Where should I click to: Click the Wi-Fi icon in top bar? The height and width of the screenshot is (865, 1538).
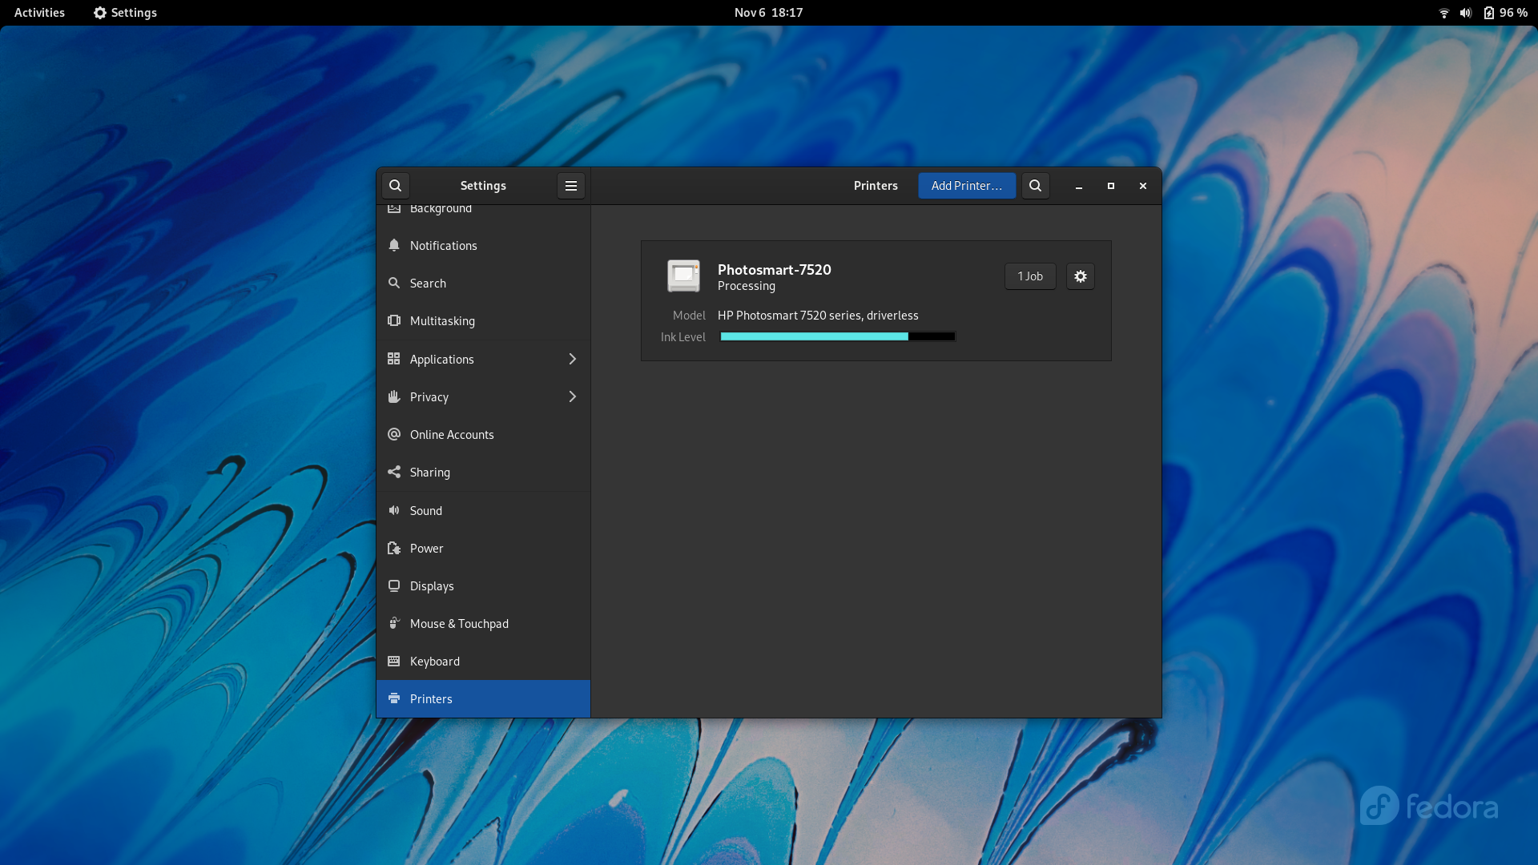click(x=1444, y=13)
